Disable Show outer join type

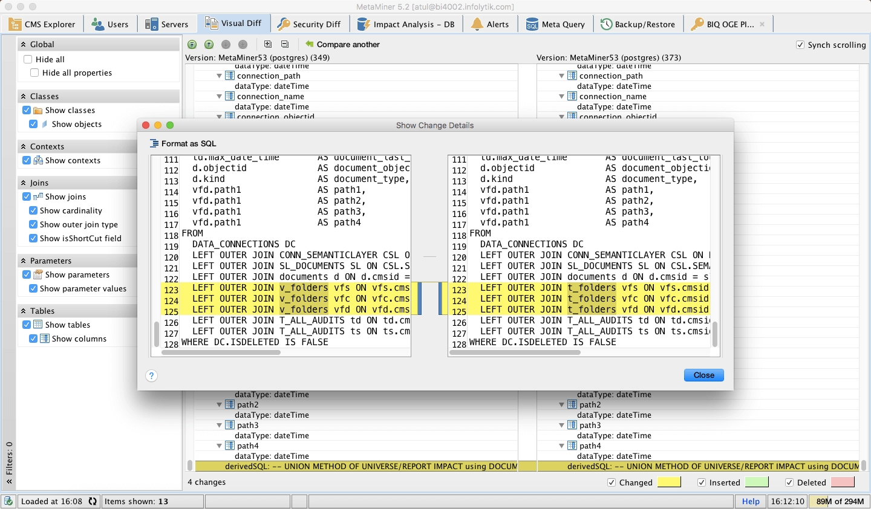(33, 224)
